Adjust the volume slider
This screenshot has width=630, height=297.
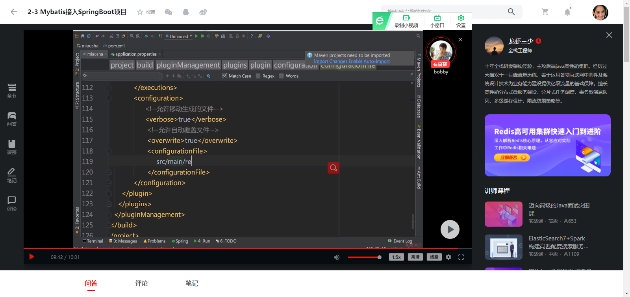[365, 257]
